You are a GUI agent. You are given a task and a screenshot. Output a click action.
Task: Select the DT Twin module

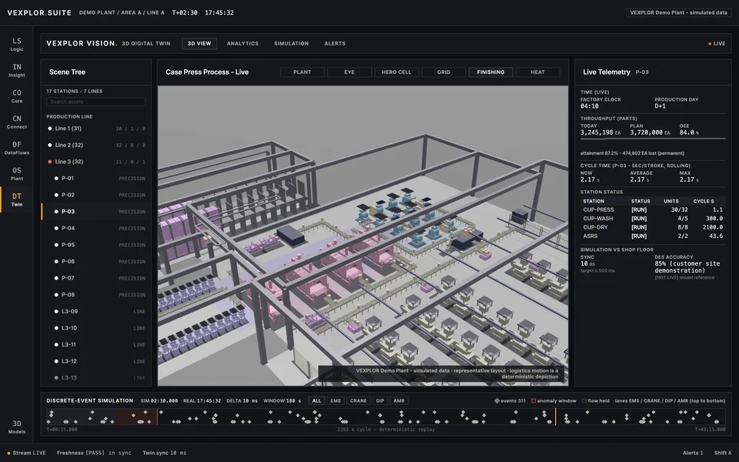pos(16,200)
